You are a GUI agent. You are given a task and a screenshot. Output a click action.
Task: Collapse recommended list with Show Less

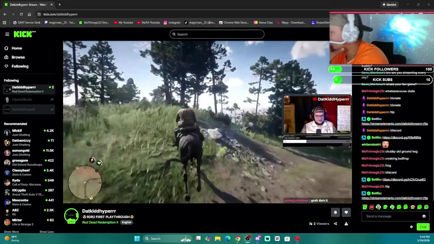tap(46, 232)
